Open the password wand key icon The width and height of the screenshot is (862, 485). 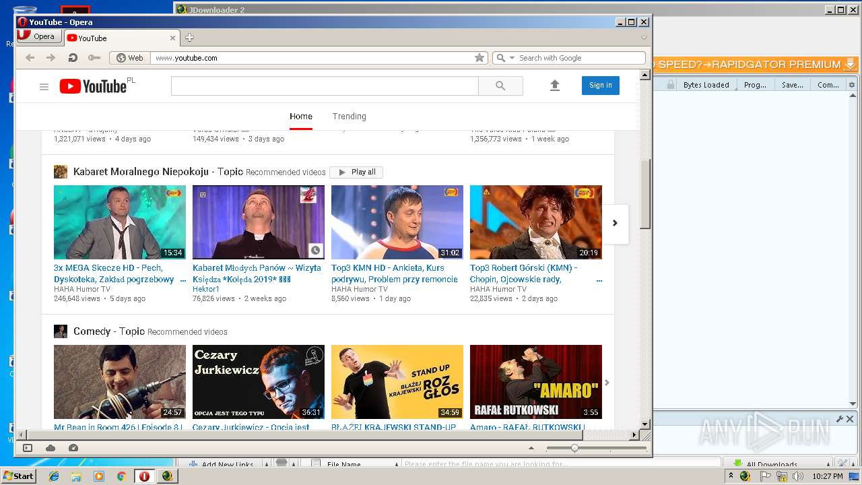click(94, 58)
